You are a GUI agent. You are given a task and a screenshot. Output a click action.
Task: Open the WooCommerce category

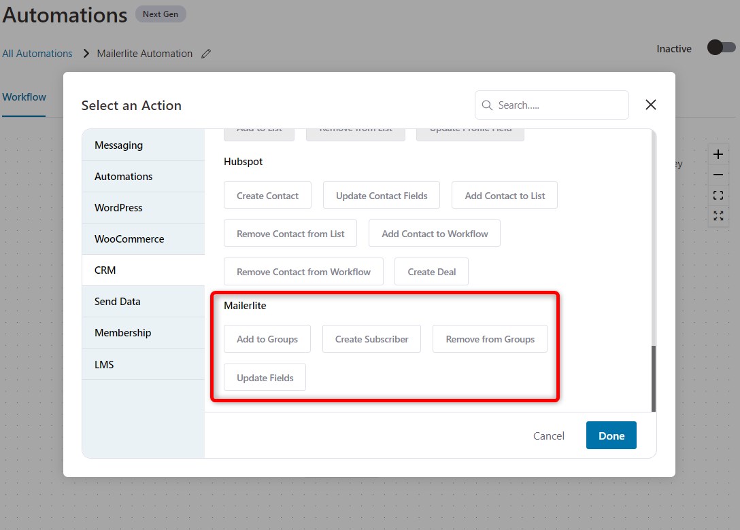click(144, 239)
